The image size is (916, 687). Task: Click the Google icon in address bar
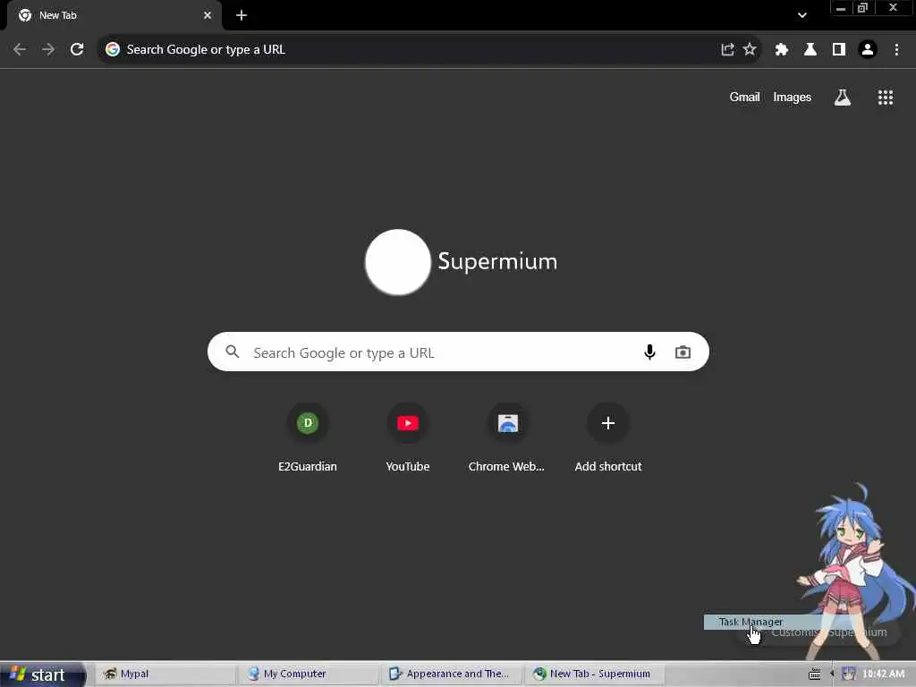(x=113, y=50)
